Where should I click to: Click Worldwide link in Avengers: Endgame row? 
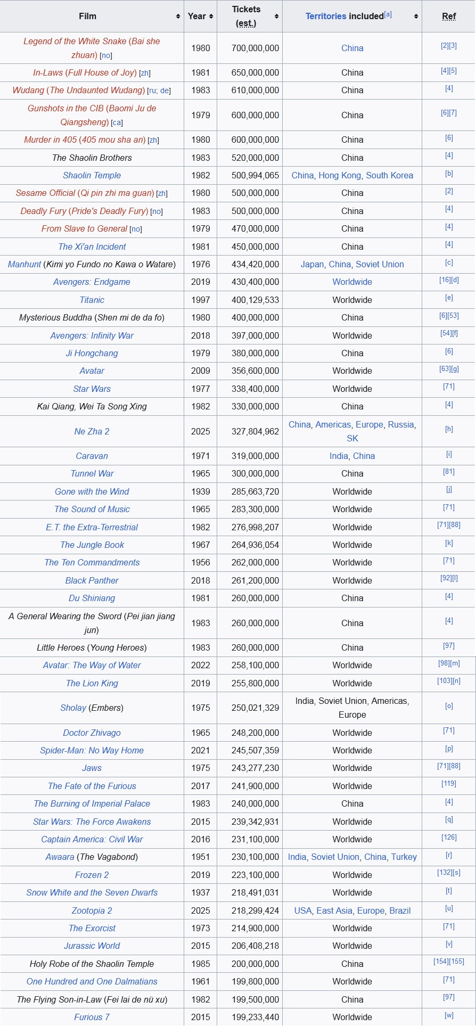tap(352, 282)
